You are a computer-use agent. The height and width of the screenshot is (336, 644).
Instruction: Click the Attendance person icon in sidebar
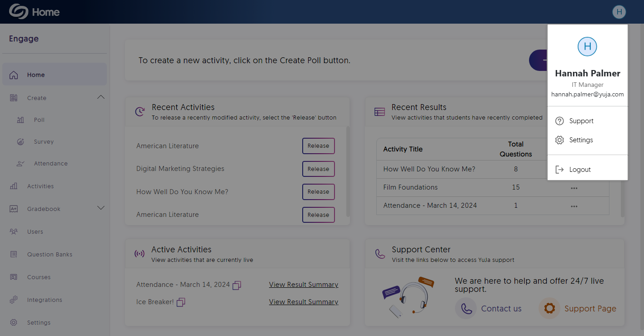20,164
